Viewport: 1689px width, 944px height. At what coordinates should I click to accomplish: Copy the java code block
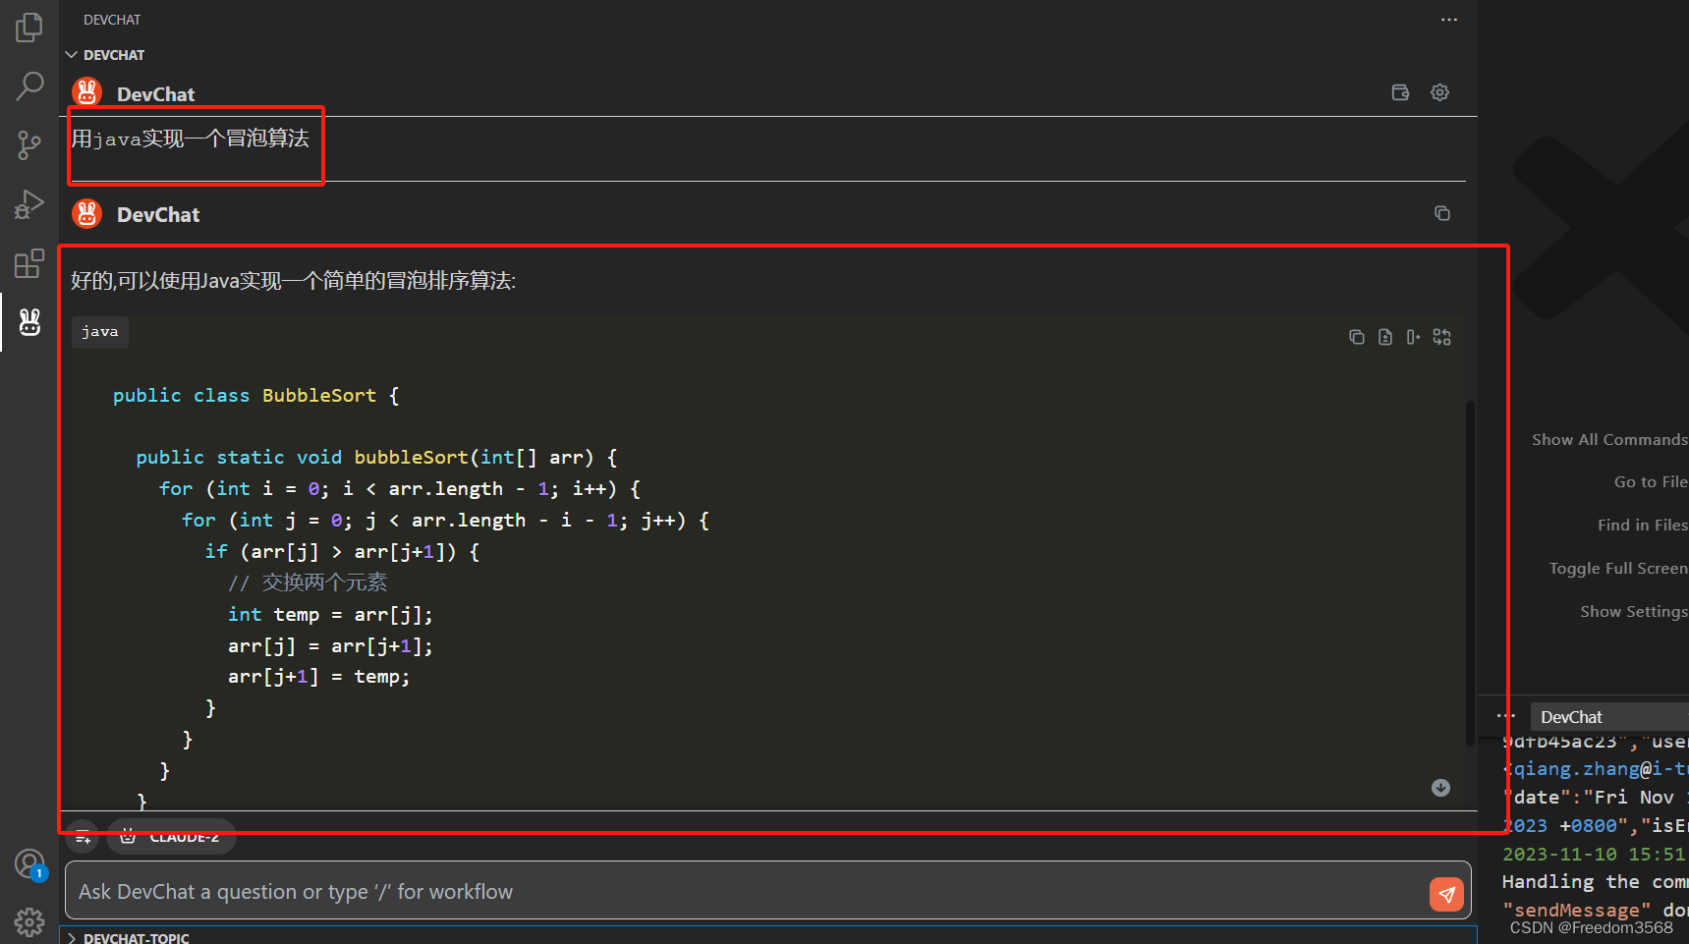(1357, 337)
